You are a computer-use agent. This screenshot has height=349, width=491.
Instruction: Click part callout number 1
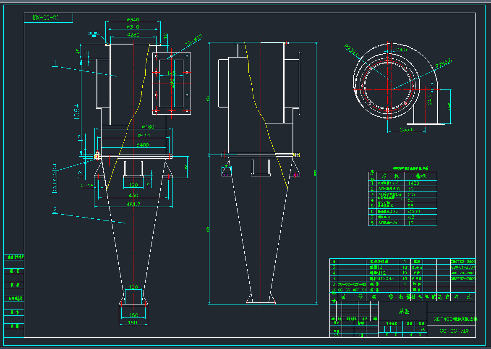coord(55,63)
